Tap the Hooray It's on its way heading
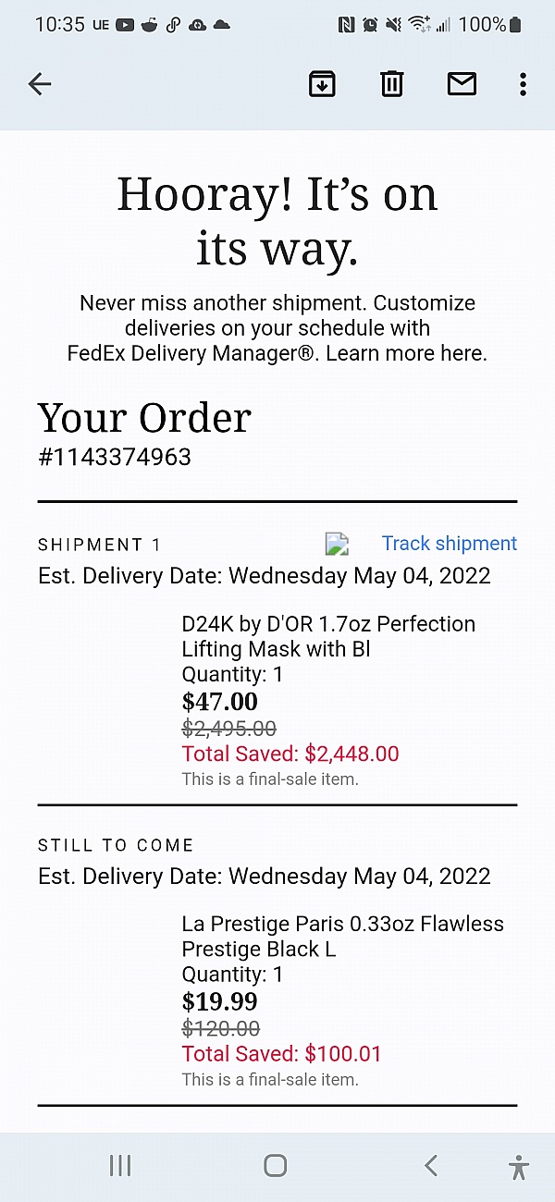This screenshot has height=1202, width=555. tap(277, 222)
